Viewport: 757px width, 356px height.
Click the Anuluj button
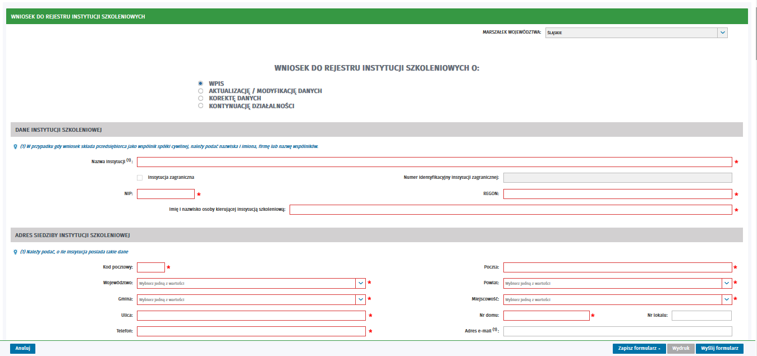[22, 348]
